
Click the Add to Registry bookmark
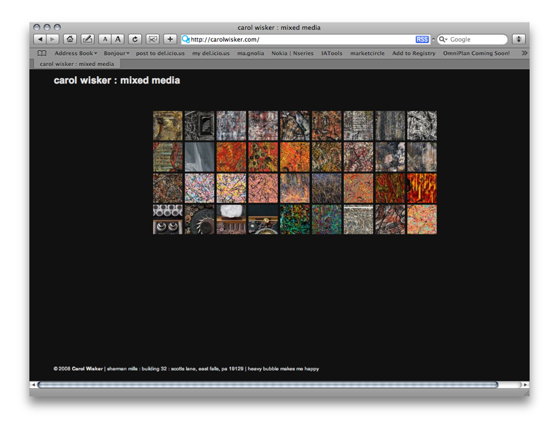413,54
